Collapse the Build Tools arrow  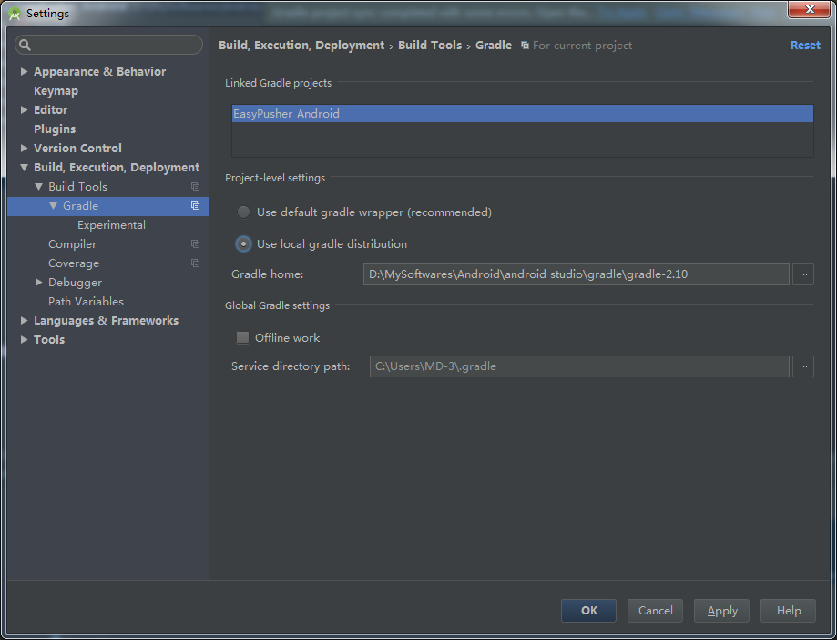pos(38,187)
